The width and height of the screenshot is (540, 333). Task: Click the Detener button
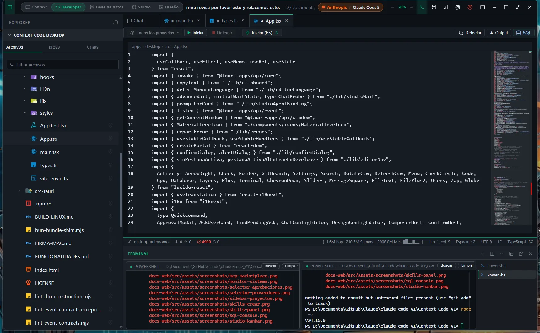222,33
